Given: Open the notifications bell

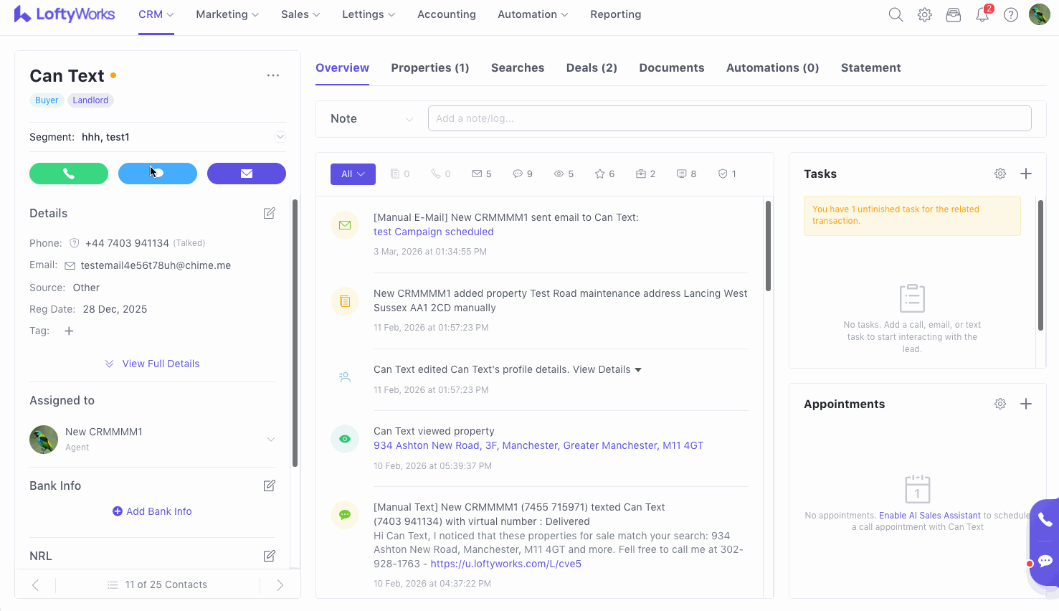Looking at the screenshot, I should coord(982,14).
